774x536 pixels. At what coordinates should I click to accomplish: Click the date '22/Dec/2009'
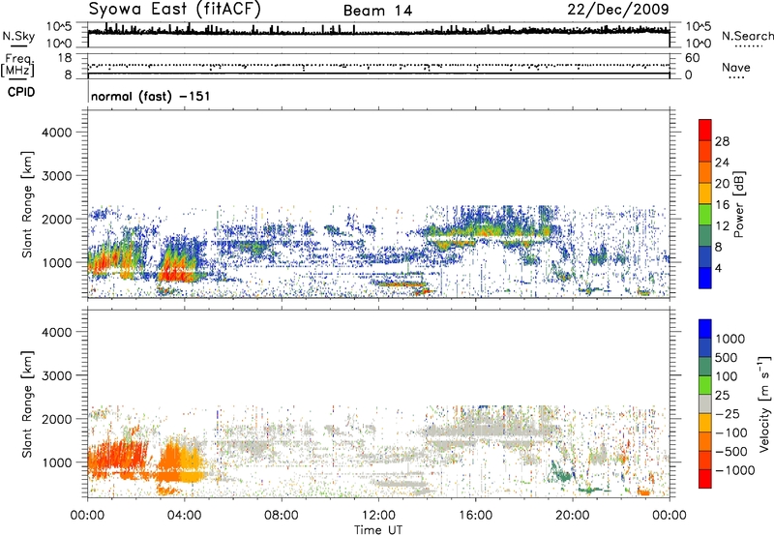618,9
